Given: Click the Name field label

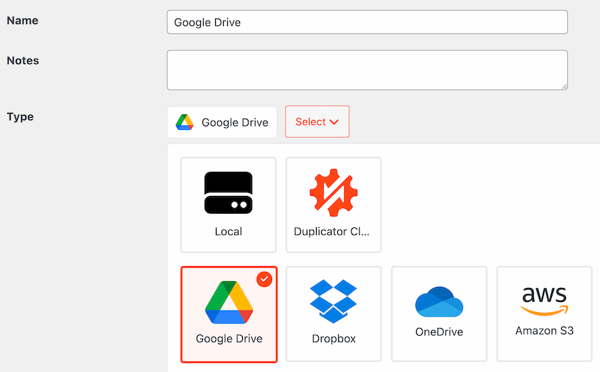Looking at the screenshot, I should [x=23, y=21].
